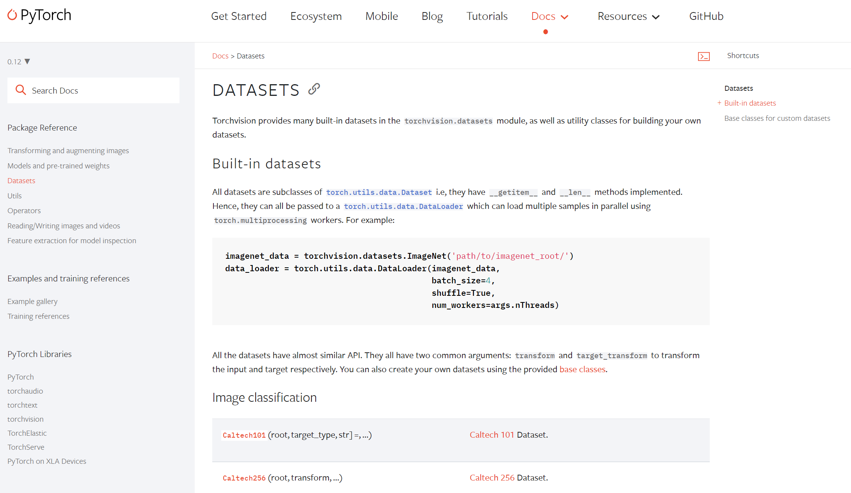
Task: Select Datasets in the sidebar
Action: coord(21,180)
